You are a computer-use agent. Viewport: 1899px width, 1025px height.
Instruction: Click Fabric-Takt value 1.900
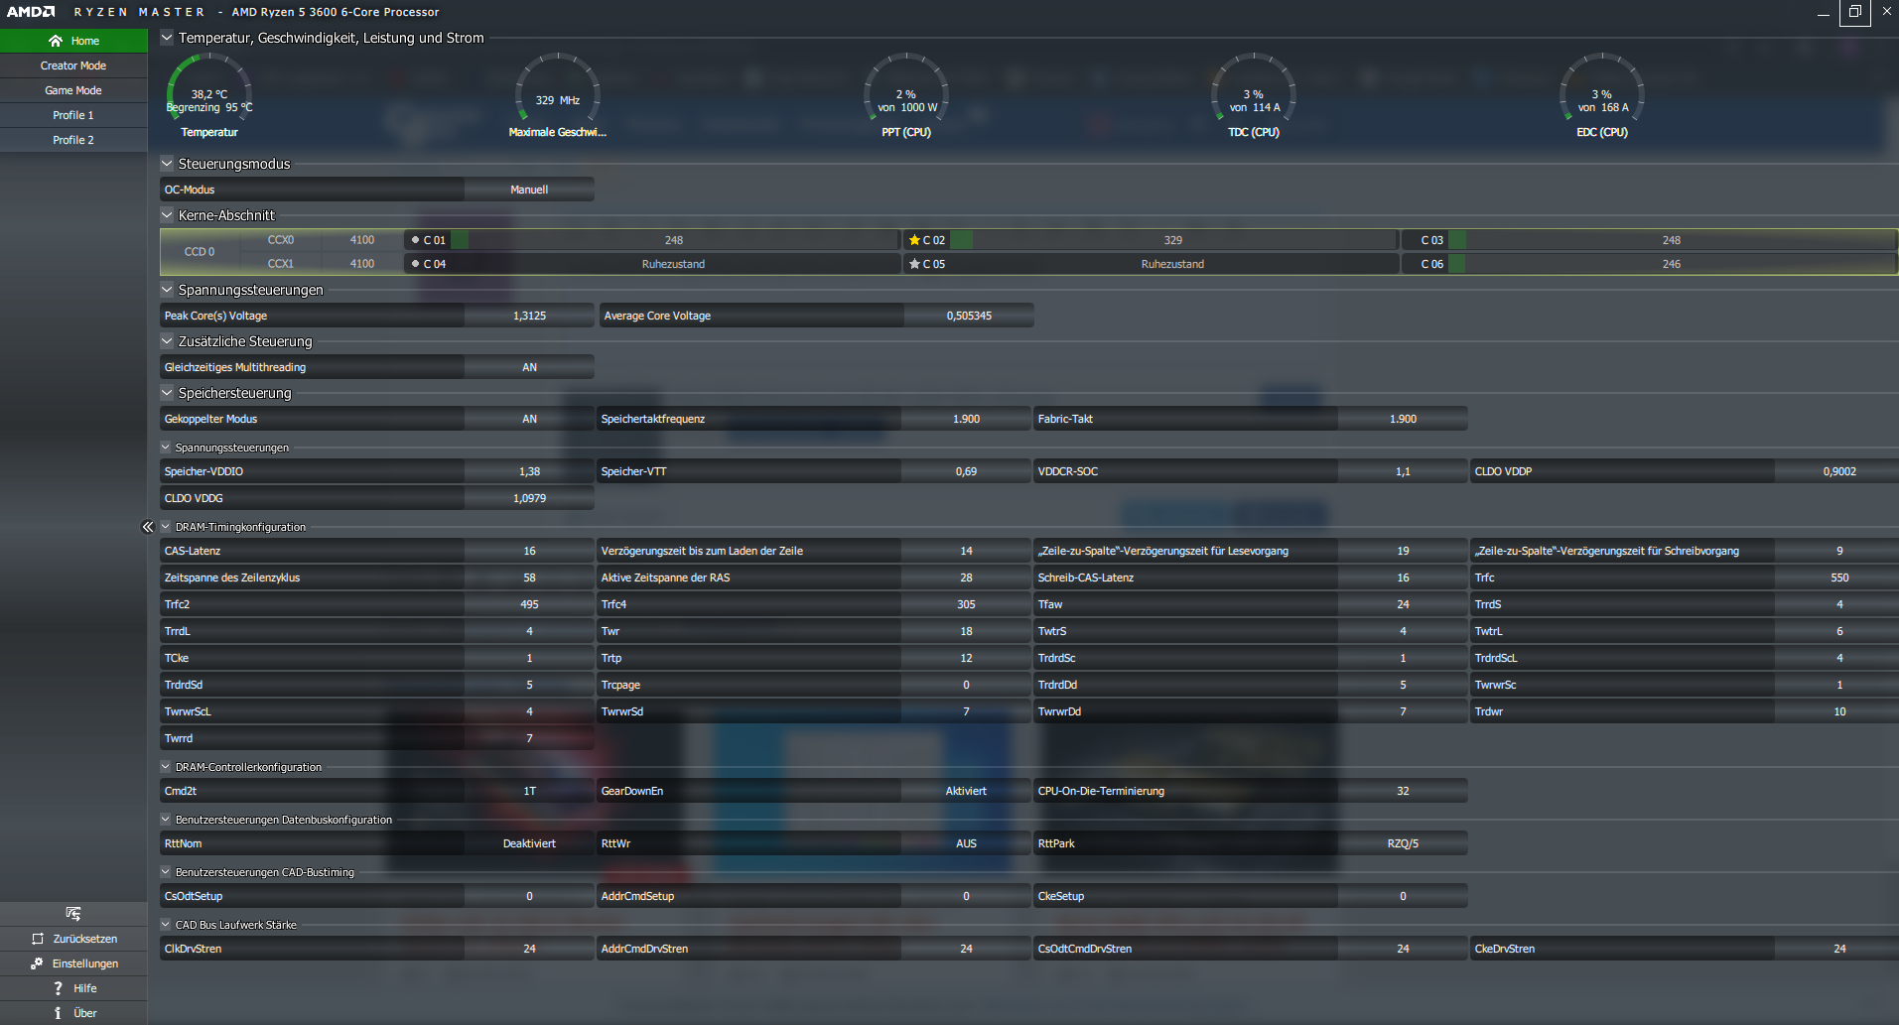coord(1403,419)
